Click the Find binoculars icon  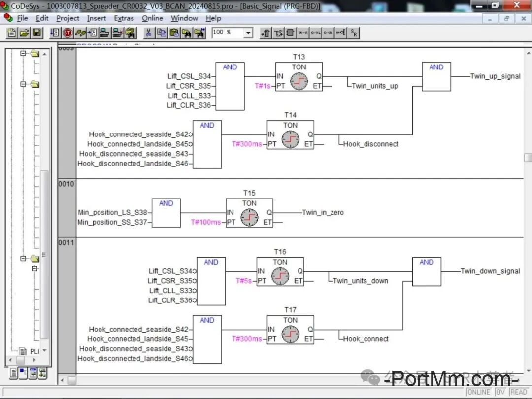[187, 33]
